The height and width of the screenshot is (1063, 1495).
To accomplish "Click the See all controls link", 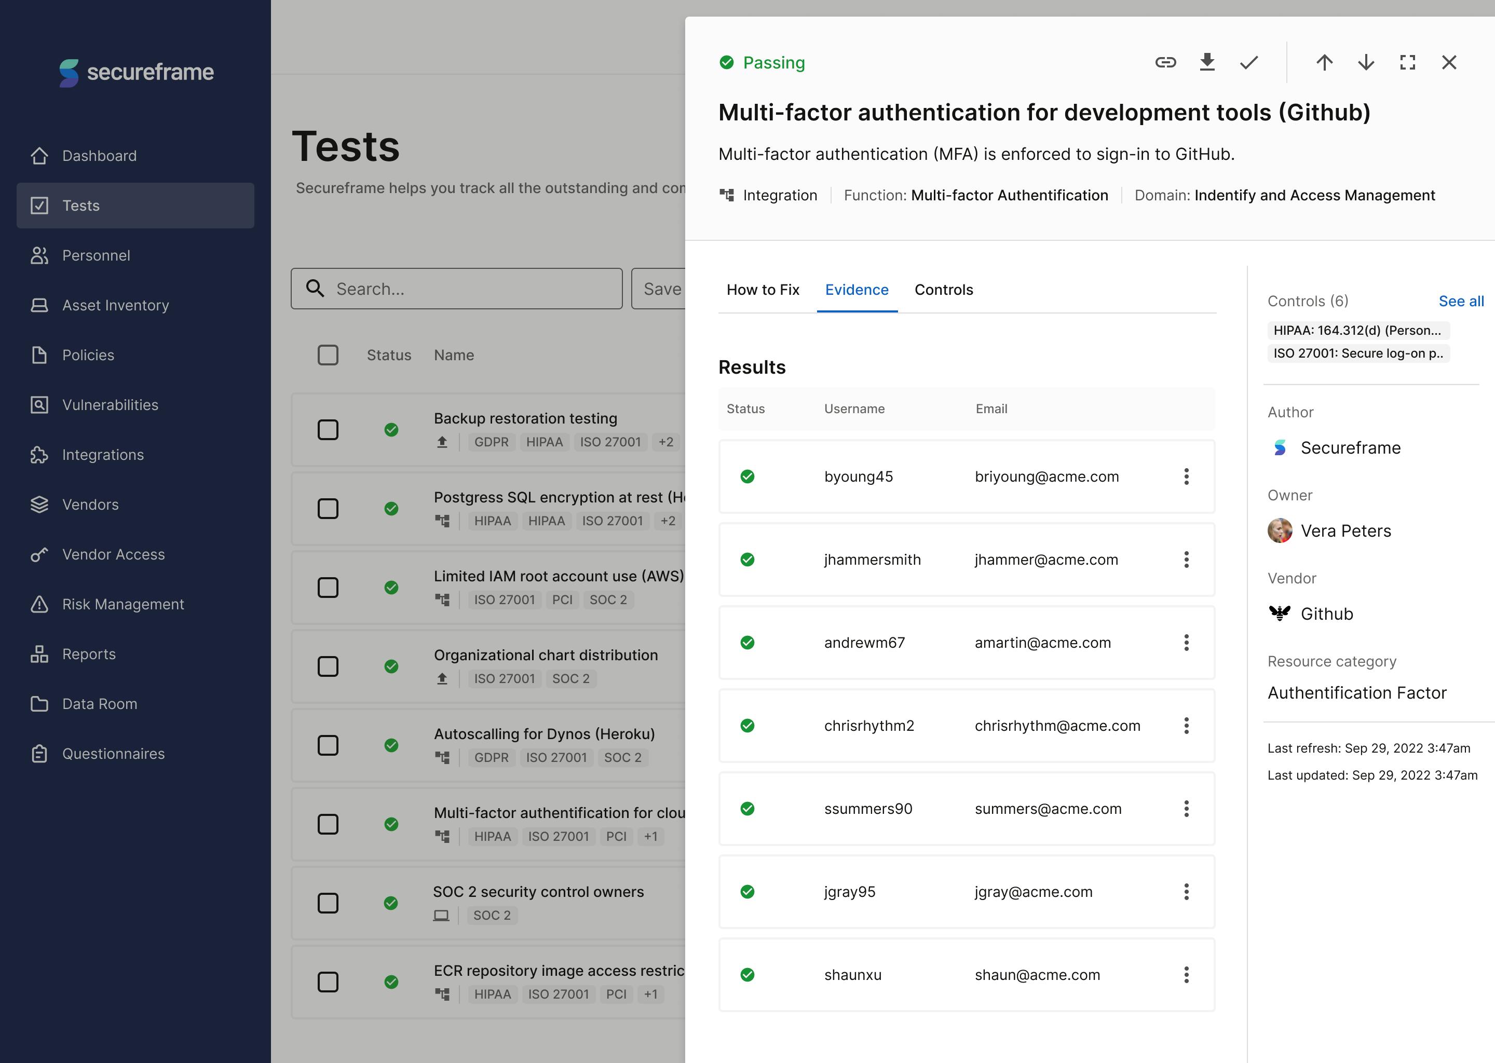I will pyautogui.click(x=1460, y=301).
